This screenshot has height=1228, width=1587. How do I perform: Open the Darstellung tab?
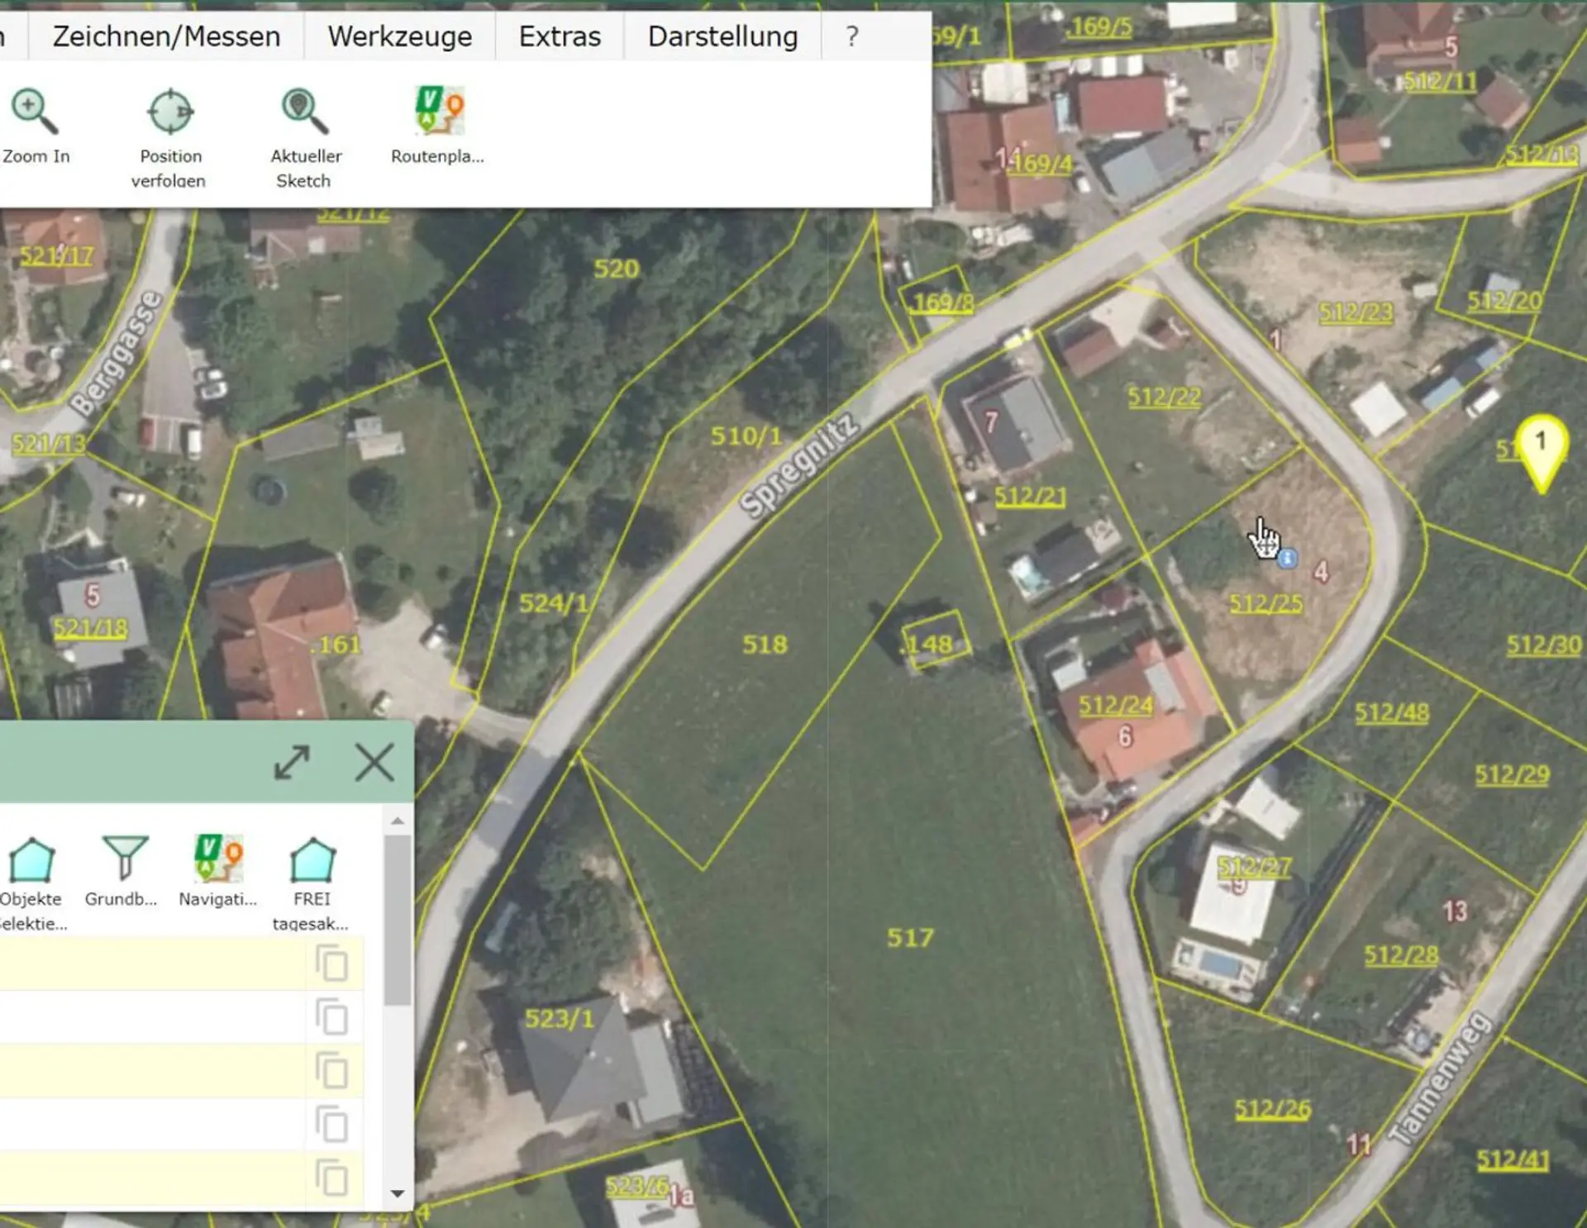tap(722, 36)
